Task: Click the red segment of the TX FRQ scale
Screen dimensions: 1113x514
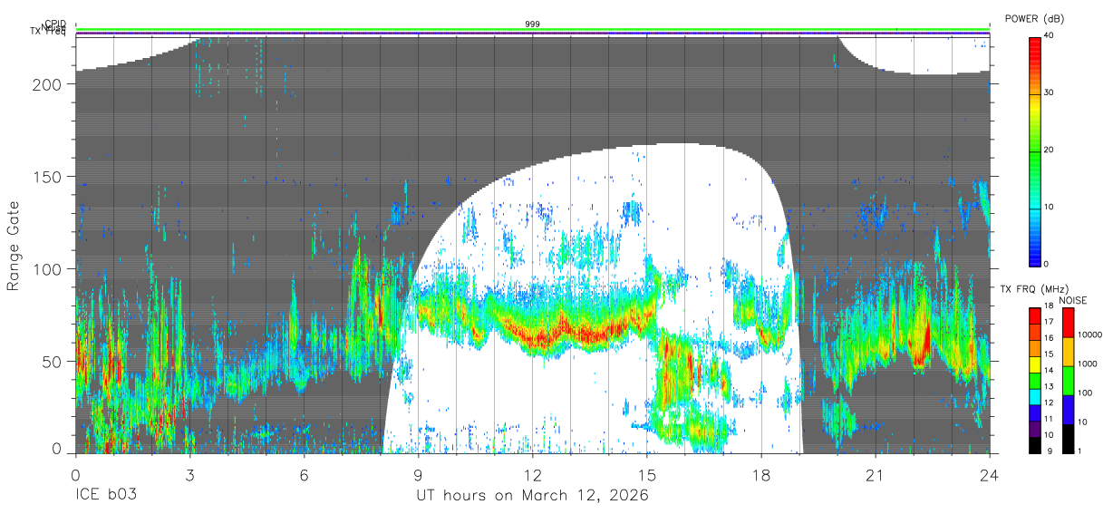Action: pyautogui.click(x=1036, y=316)
